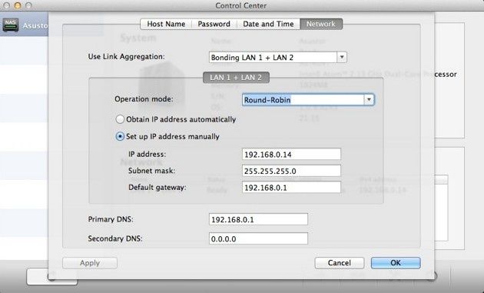Image resolution: width=484 pixels, height=293 pixels.
Task: Click the Default gateway field
Action: click(291, 188)
